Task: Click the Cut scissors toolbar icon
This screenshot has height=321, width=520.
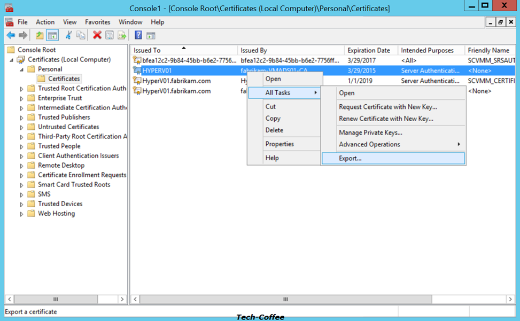Action: click(x=68, y=35)
